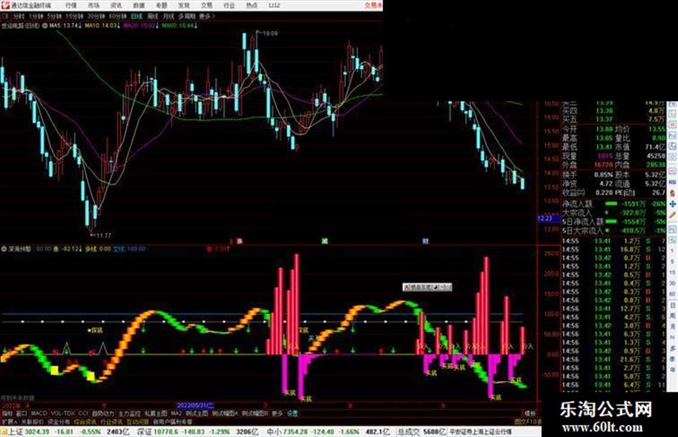
Task: Open the 市场 menu
Action: coord(93,6)
